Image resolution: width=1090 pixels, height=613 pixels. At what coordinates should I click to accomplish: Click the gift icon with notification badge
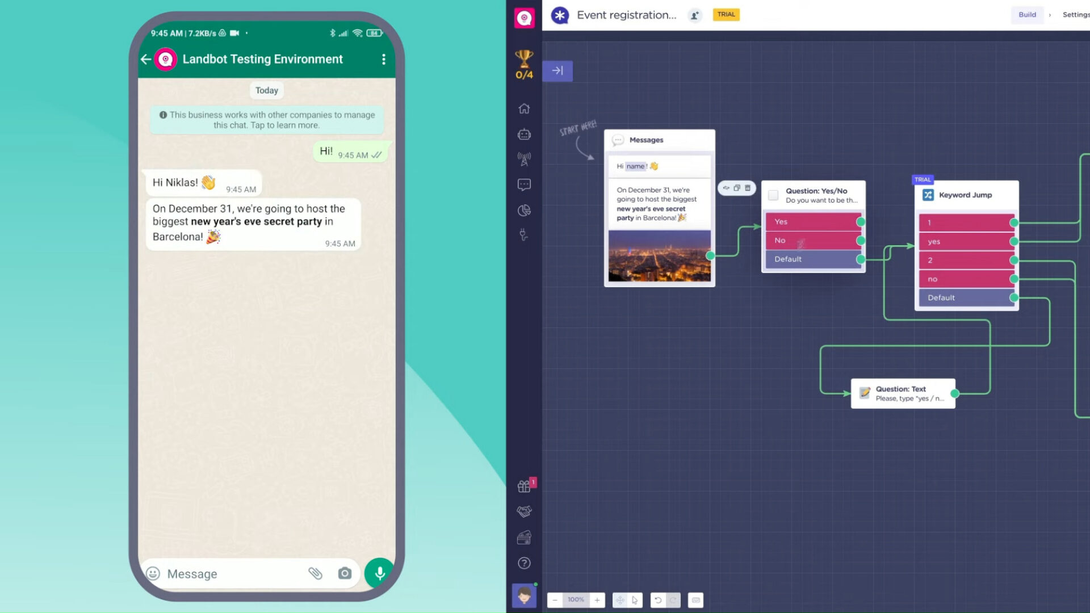(x=524, y=485)
